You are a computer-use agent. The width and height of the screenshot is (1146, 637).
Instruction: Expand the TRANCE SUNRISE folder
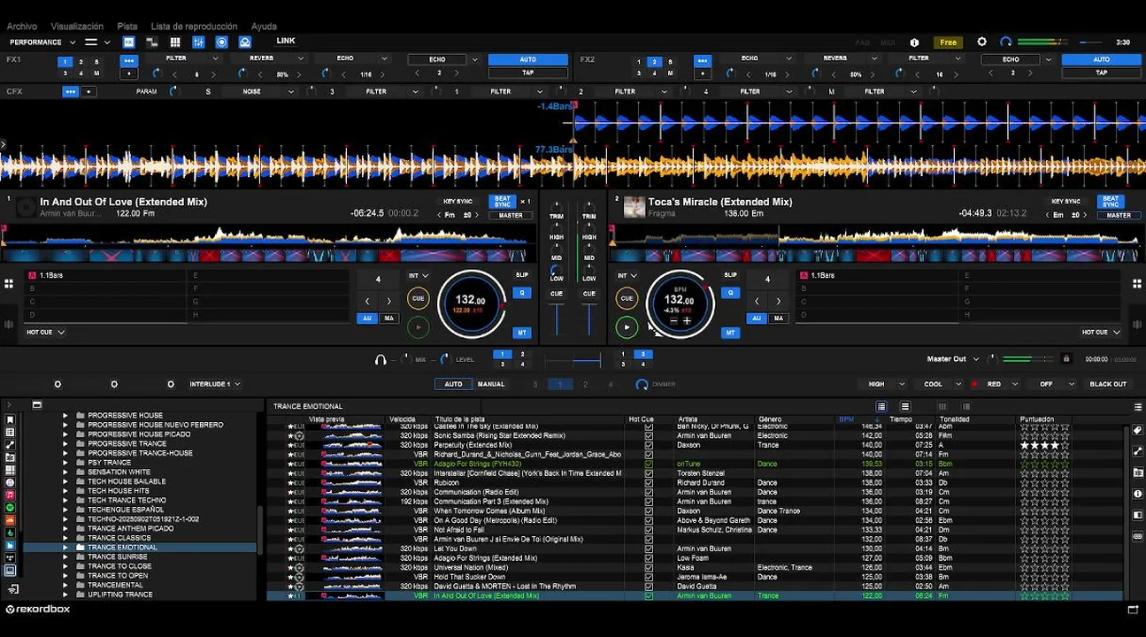65,556
